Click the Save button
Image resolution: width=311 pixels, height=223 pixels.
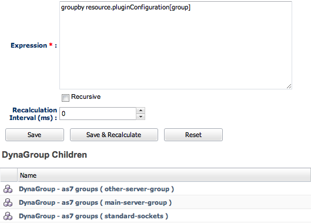click(35, 135)
